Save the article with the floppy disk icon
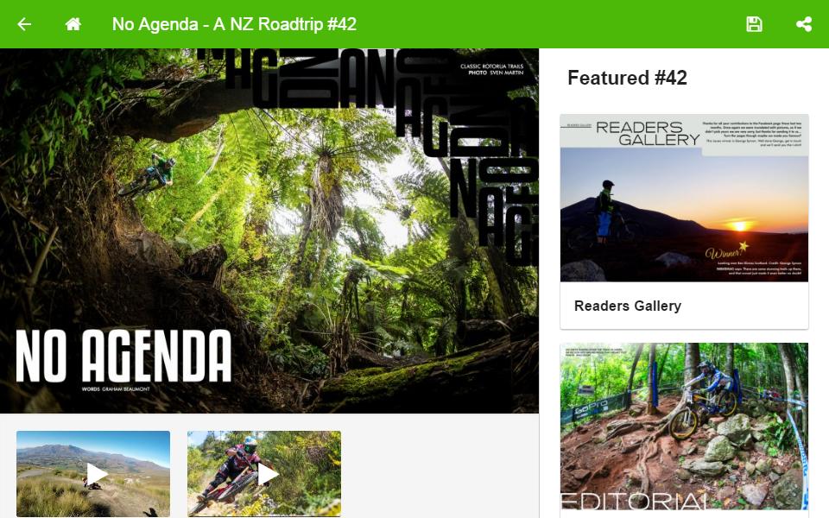 (x=754, y=24)
